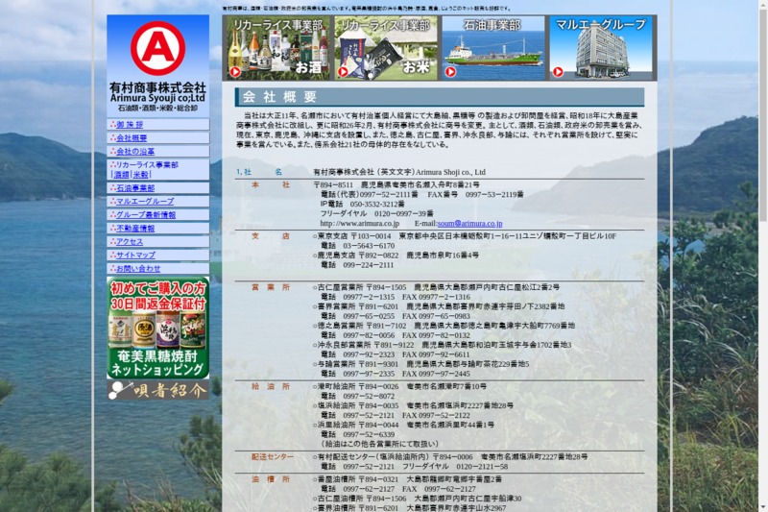Open the お酒 liquor division banner
768x512 pixels.
click(x=276, y=48)
